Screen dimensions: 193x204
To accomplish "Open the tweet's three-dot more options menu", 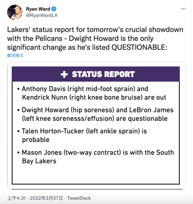I will (x=183, y=9).
